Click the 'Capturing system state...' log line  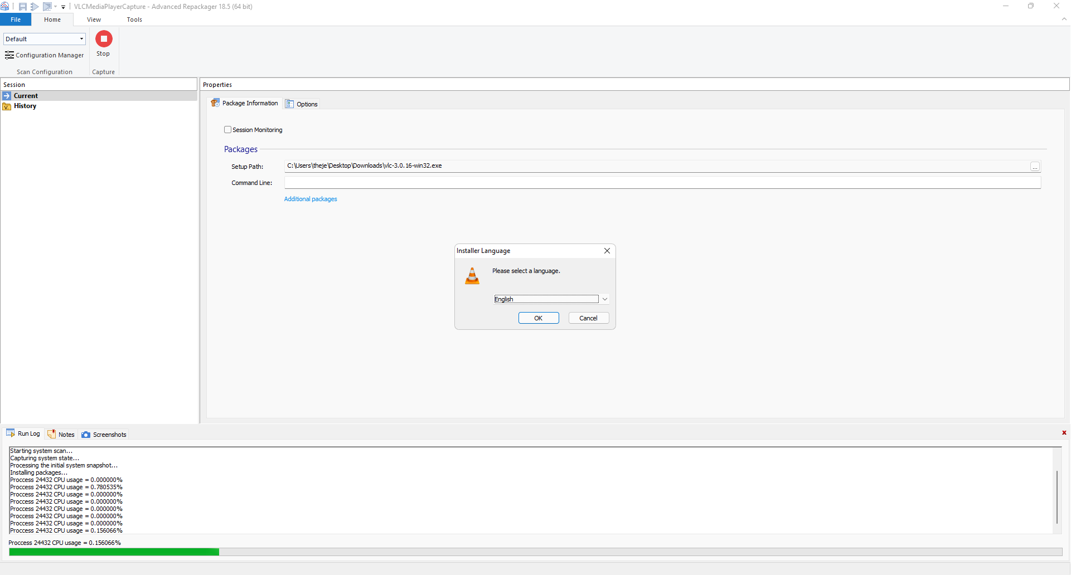45,458
